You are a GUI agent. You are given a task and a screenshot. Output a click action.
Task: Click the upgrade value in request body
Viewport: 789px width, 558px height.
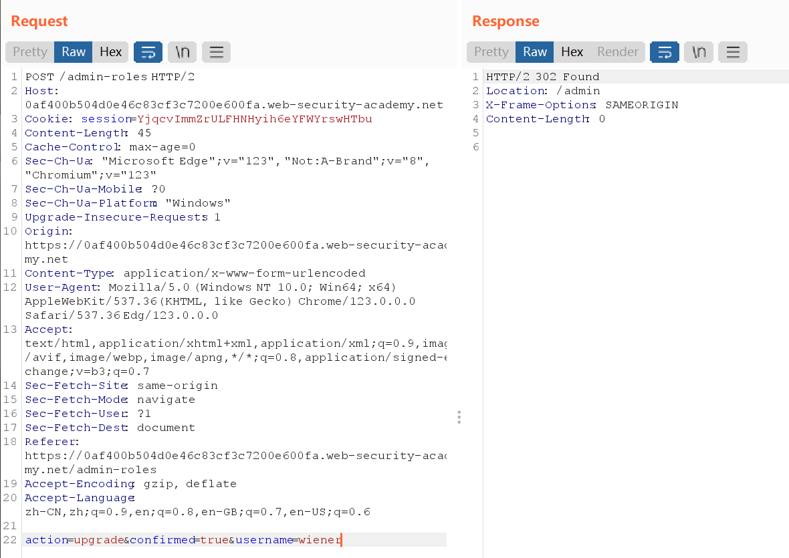tap(98, 540)
